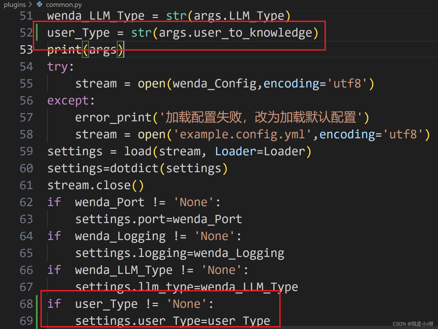Click settings.logging on line 65

[131, 253]
